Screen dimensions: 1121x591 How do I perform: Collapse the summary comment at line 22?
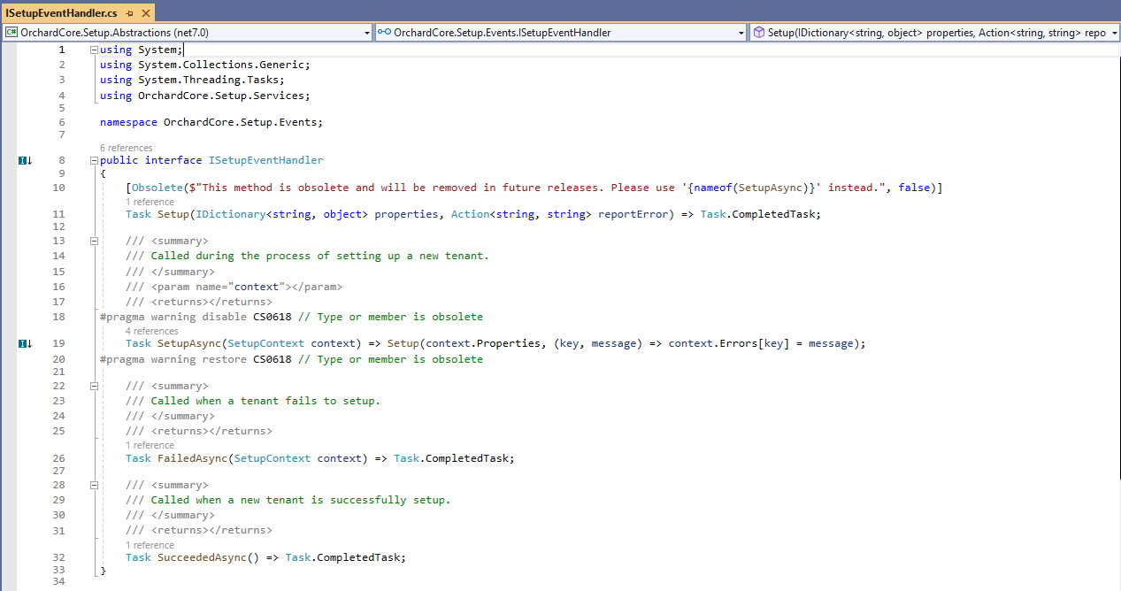click(94, 386)
